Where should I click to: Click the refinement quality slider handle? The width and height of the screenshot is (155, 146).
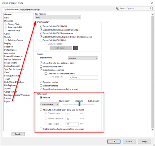coord(79,104)
